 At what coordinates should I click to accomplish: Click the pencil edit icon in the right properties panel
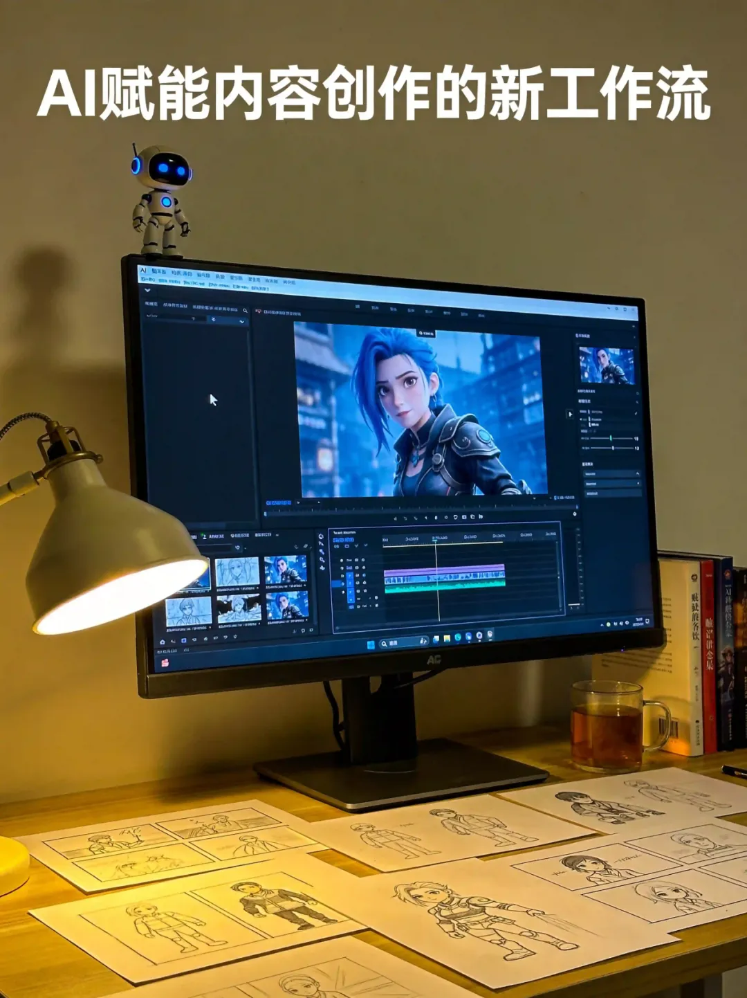tap(636, 413)
